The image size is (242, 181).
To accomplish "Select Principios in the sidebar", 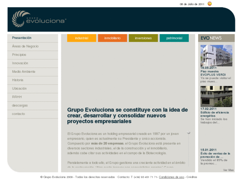I will click(19, 55).
